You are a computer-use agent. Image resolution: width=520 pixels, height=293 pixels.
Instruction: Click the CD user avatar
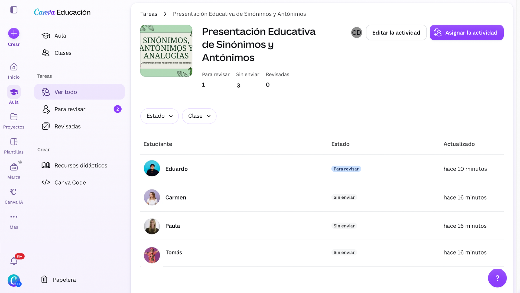click(356, 33)
